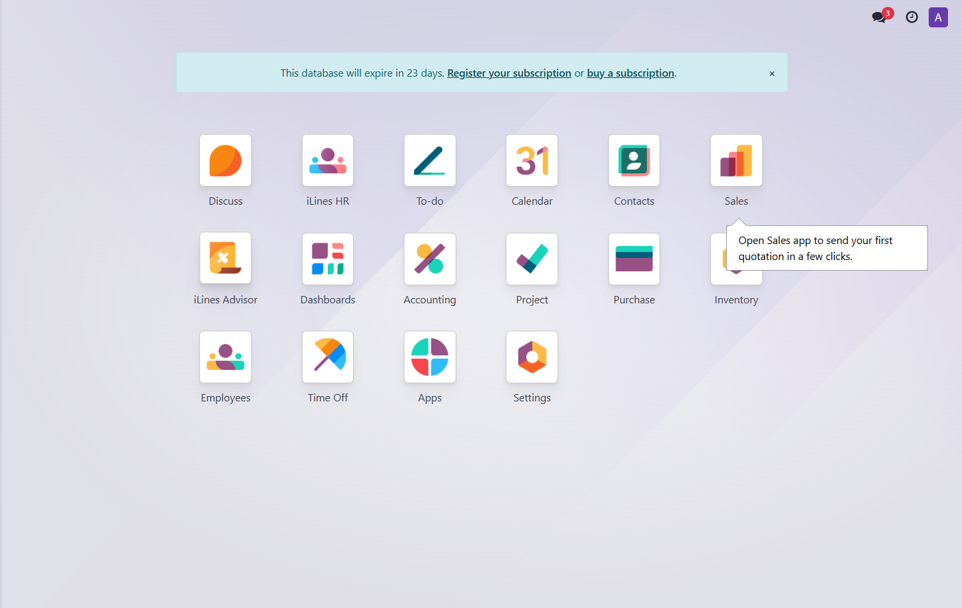Open the Purchase app

coord(634,259)
